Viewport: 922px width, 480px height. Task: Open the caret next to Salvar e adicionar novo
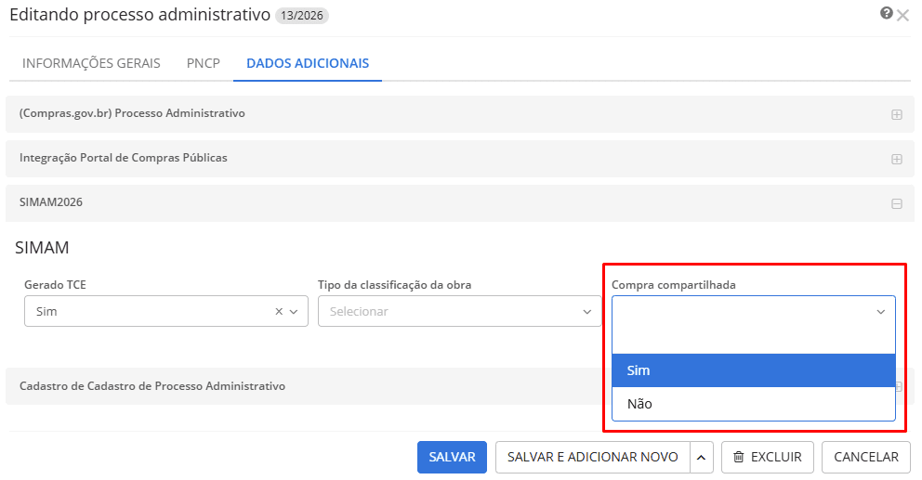pyautogui.click(x=701, y=457)
